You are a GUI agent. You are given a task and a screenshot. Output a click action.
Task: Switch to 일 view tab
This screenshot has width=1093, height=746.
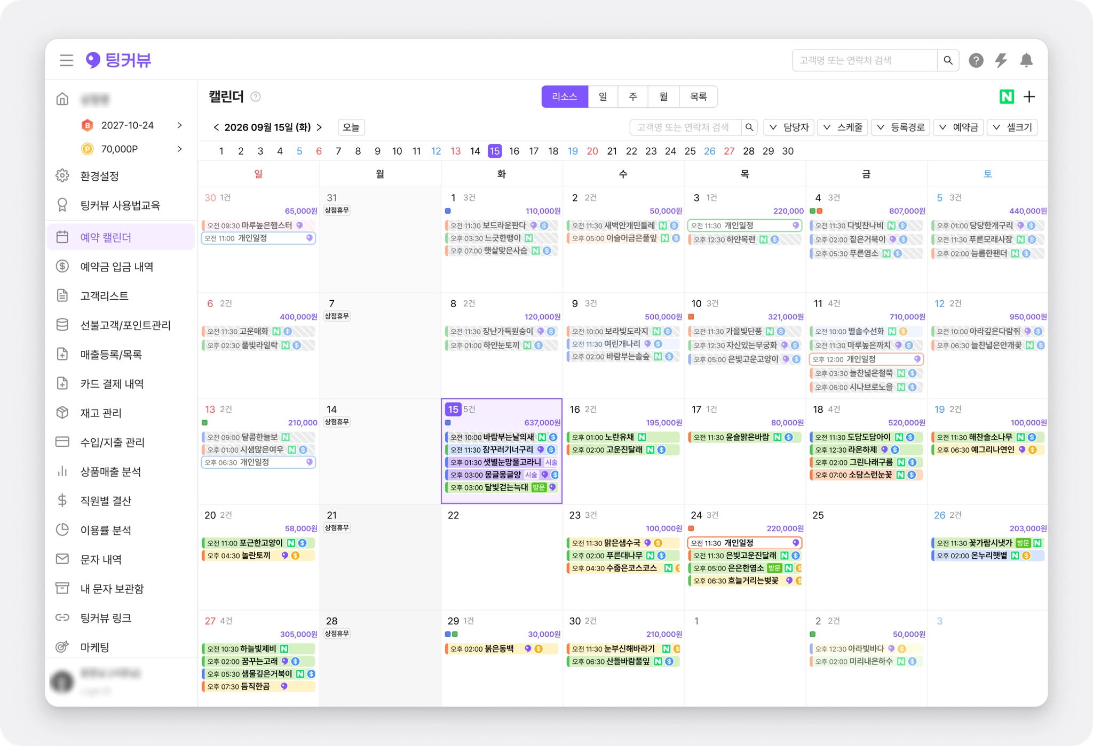point(603,97)
